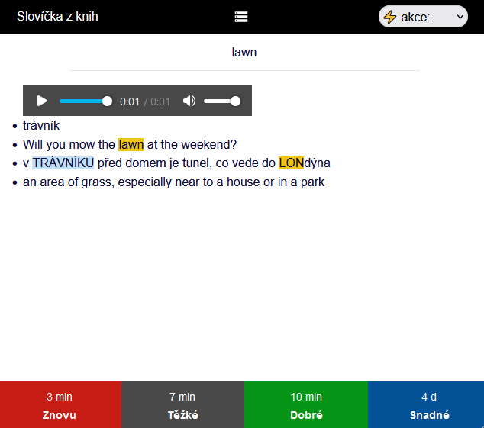This screenshot has width=484, height=428.
Task: Click the English definition about area of grass
Action: click(173, 182)
